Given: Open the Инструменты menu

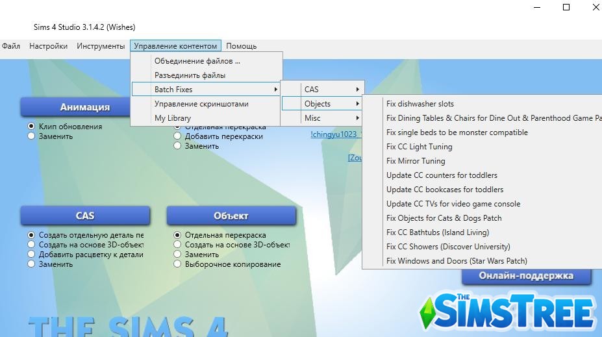Looking at the screenshot, I should click(x=101, y=46).
